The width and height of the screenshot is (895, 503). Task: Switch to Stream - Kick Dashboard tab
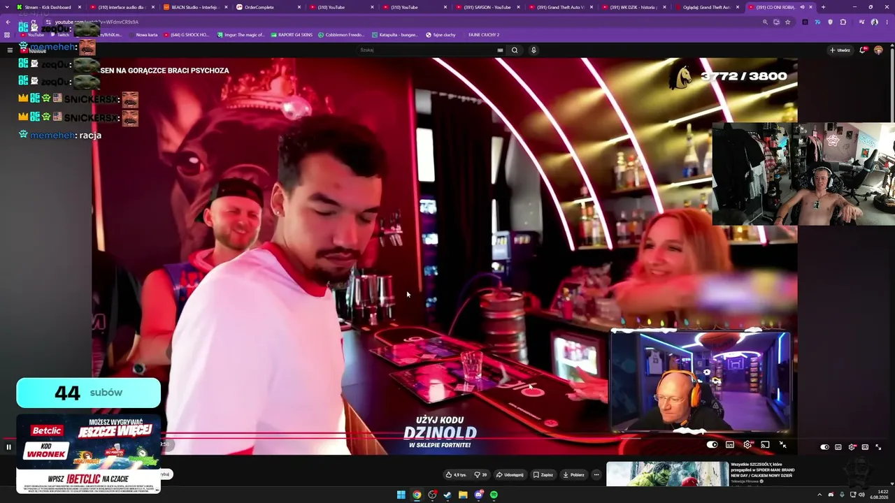[48, 7]
